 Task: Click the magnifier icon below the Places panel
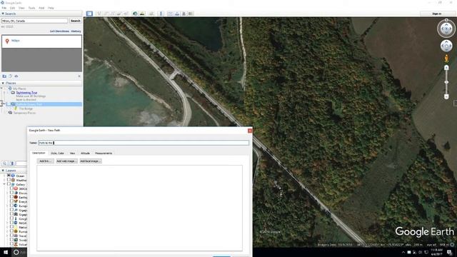(x=4, y=163)
